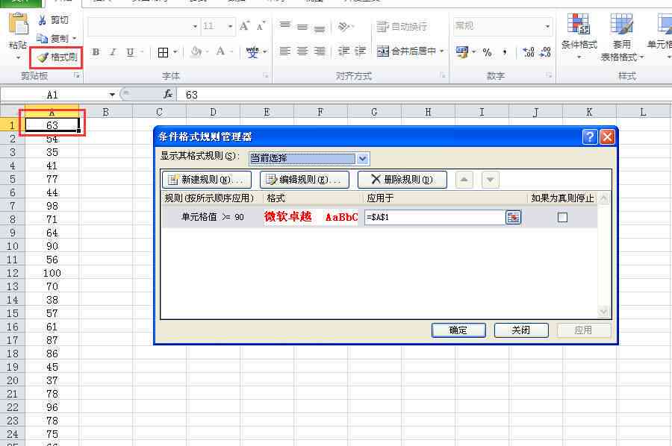Open Conditional Formatting (条件格式) menu
The height and width of the screenshot is (446, 672).
pyautogui.click(x=579, y=36)
